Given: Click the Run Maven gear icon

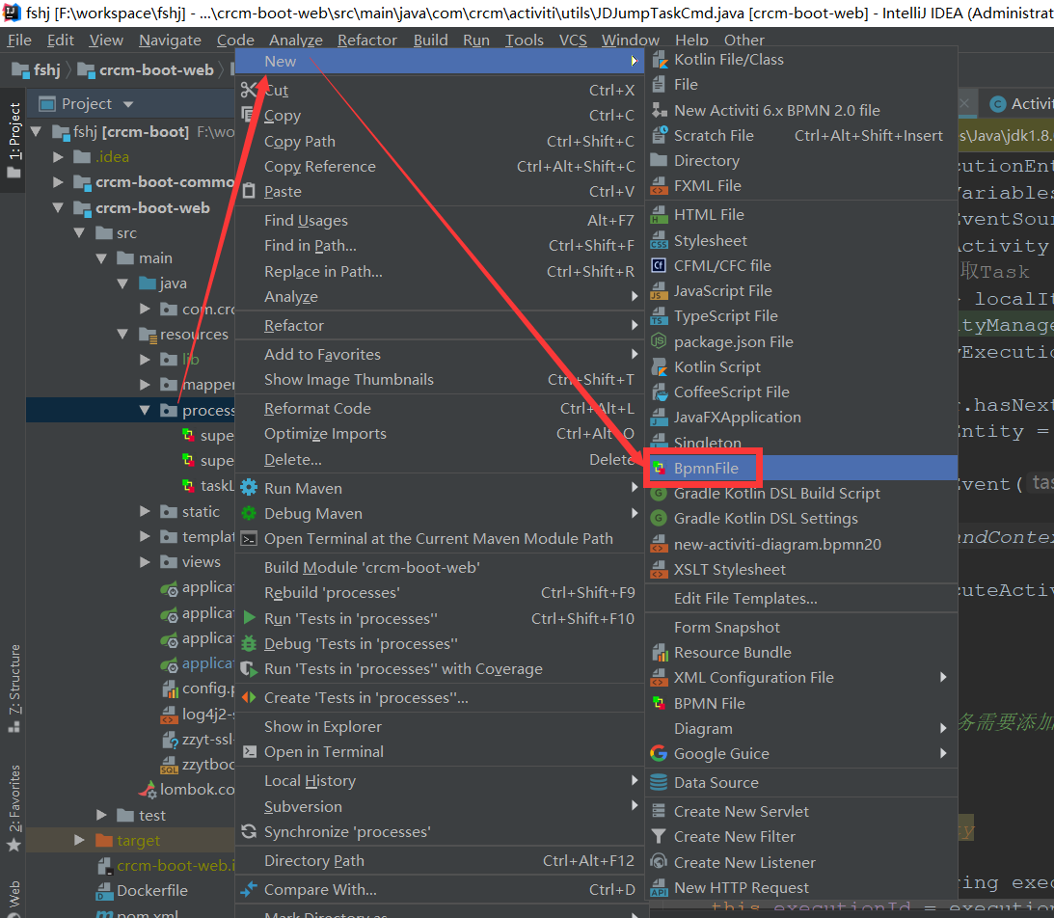Looking at the screenshot, I should 249,488.
